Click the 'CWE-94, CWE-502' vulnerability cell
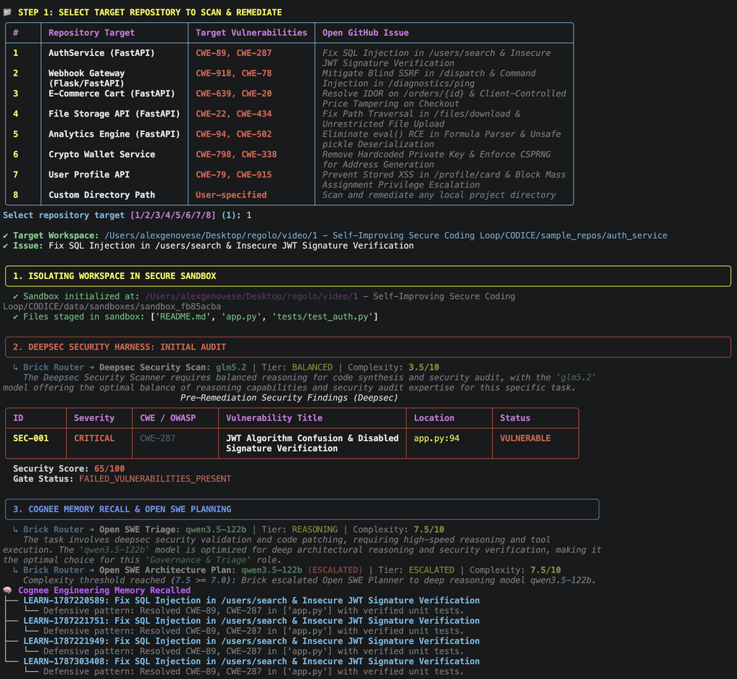Viewport: 737px width, 679px height. [x=234, y=134]
